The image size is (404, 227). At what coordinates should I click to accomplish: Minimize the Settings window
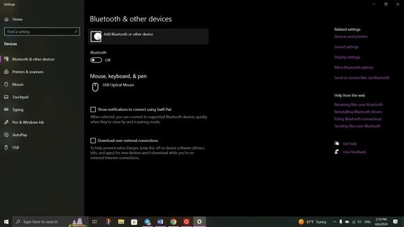click(x=374, y=4)
